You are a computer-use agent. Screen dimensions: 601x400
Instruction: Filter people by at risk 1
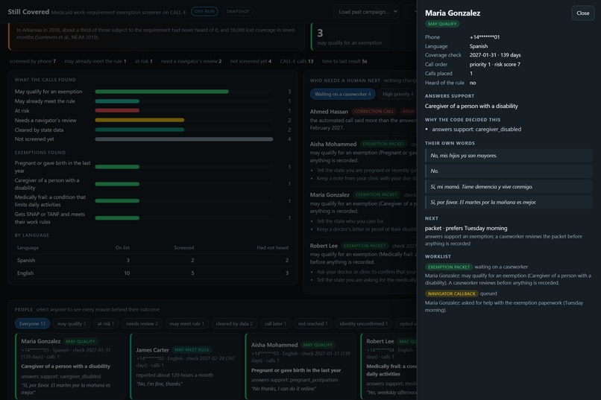pos(106,323)
